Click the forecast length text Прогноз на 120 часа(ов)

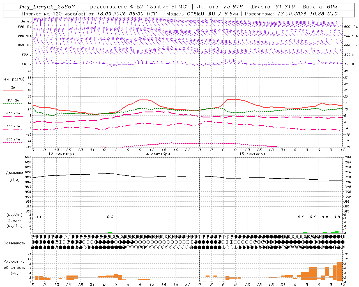54,14
